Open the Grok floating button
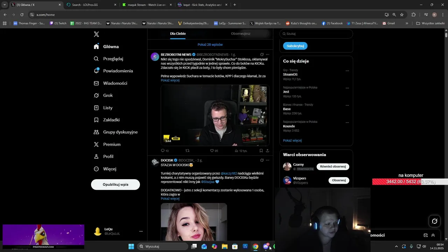Image resolution: width=448 pixels, height=252 pixels. click(435, 221)
